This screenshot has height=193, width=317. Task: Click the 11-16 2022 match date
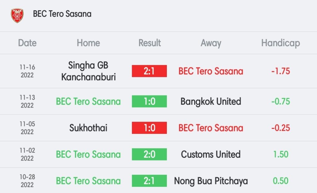pos(27,71)
